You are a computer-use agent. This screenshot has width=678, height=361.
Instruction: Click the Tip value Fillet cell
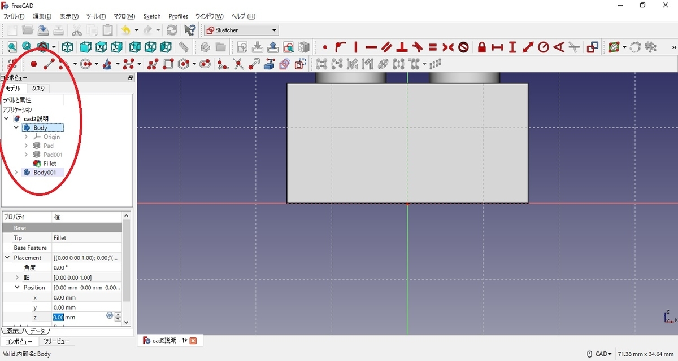coord(86,237)
